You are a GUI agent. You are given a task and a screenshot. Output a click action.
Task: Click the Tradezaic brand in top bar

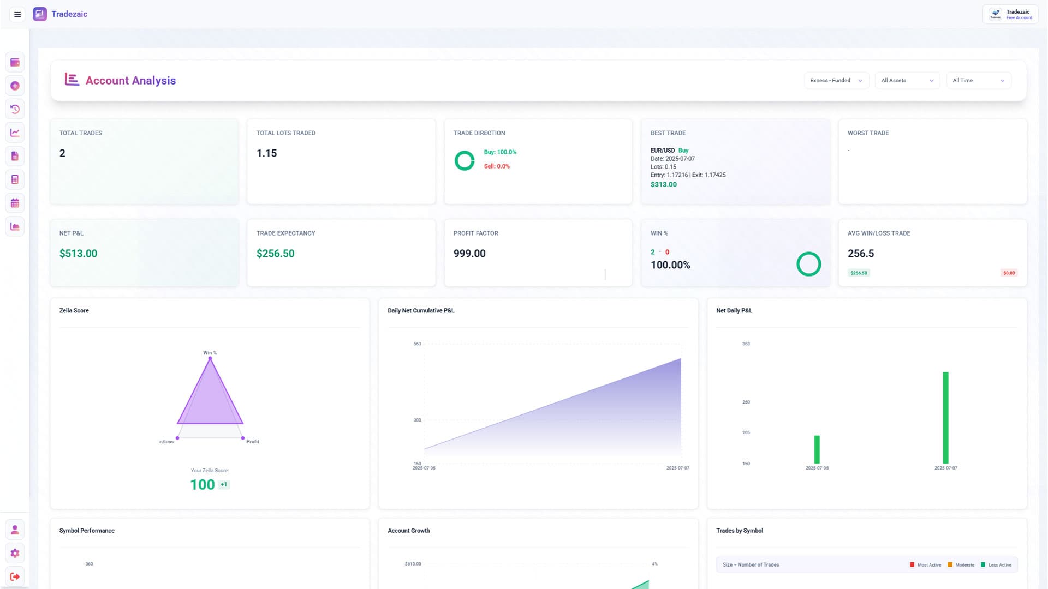pos(60,14)
